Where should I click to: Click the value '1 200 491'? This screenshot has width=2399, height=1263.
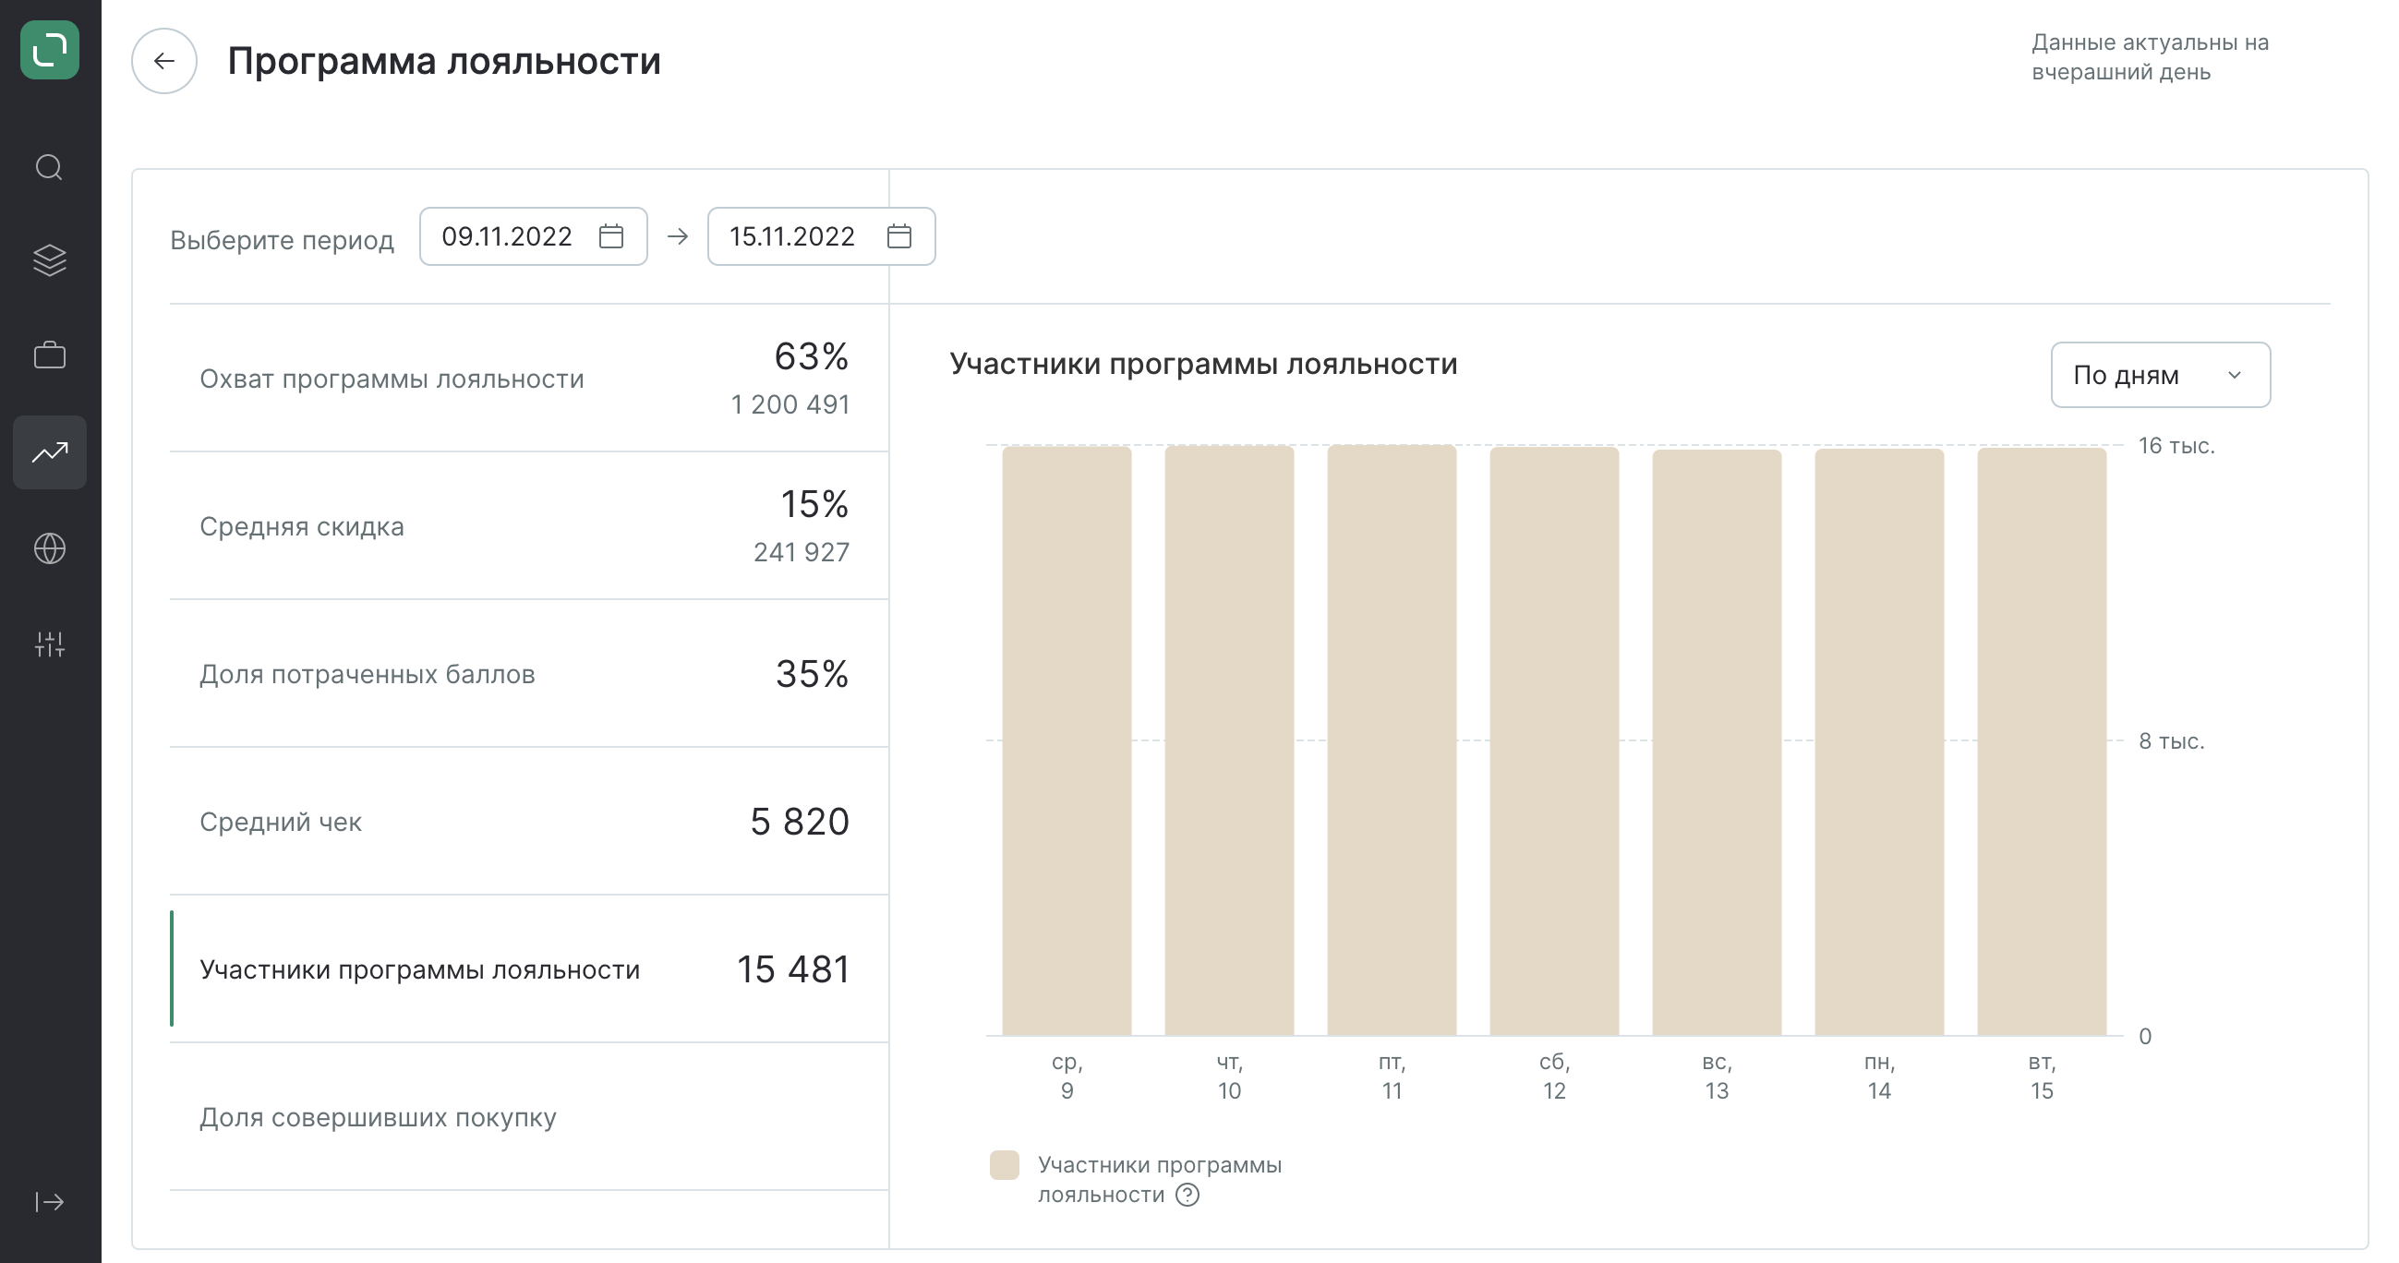tap(790, 404)
